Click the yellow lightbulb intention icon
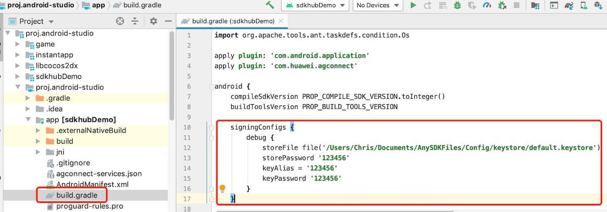607x212 pixels. (222, 189)
